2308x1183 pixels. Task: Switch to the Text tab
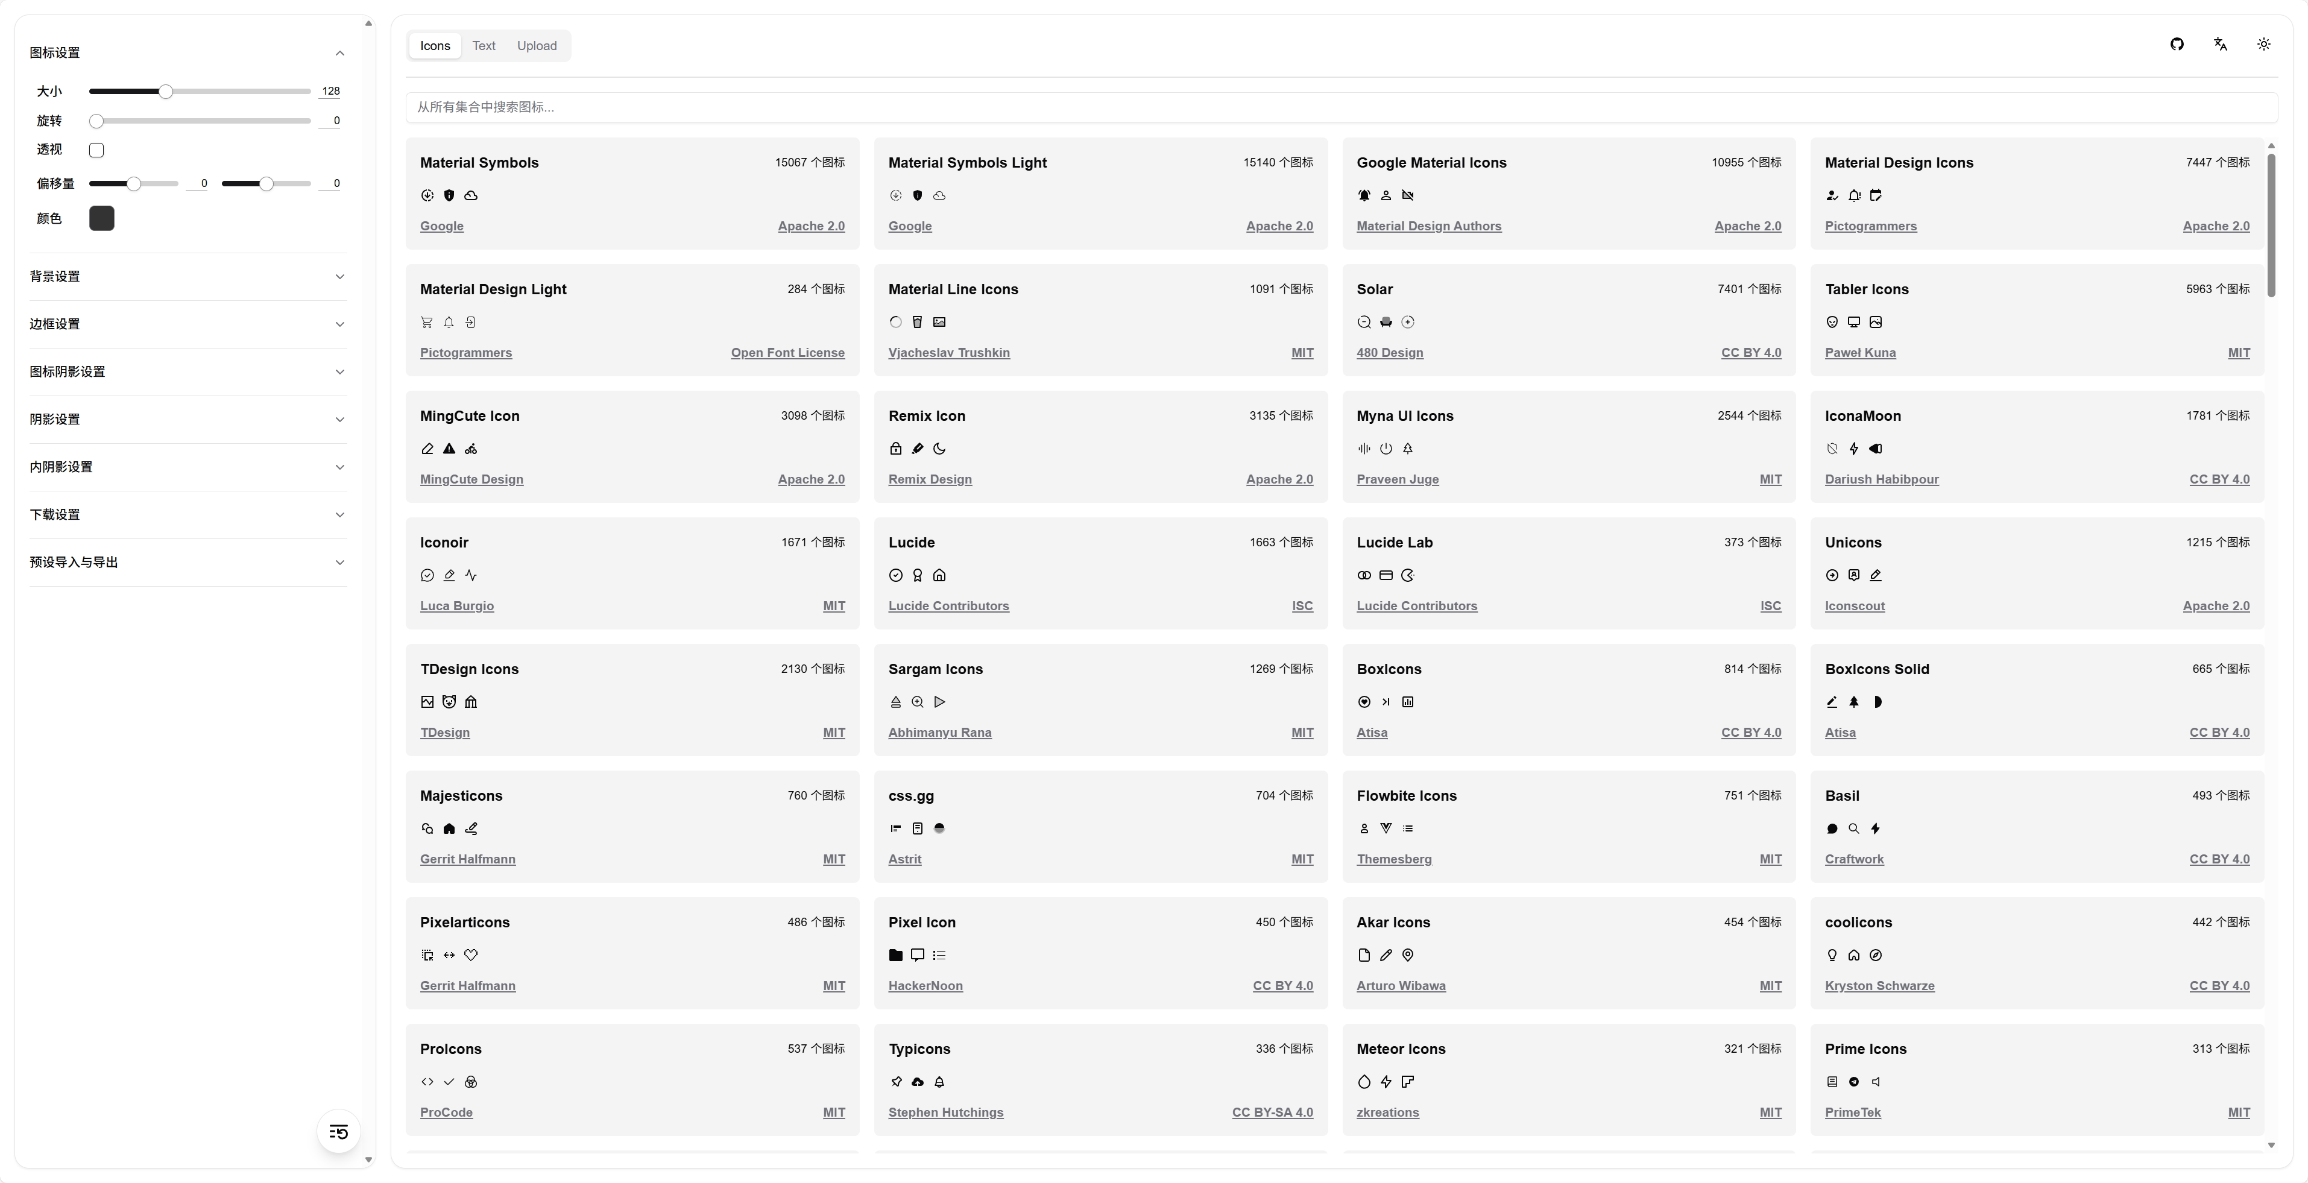click(x=484, y=46)
